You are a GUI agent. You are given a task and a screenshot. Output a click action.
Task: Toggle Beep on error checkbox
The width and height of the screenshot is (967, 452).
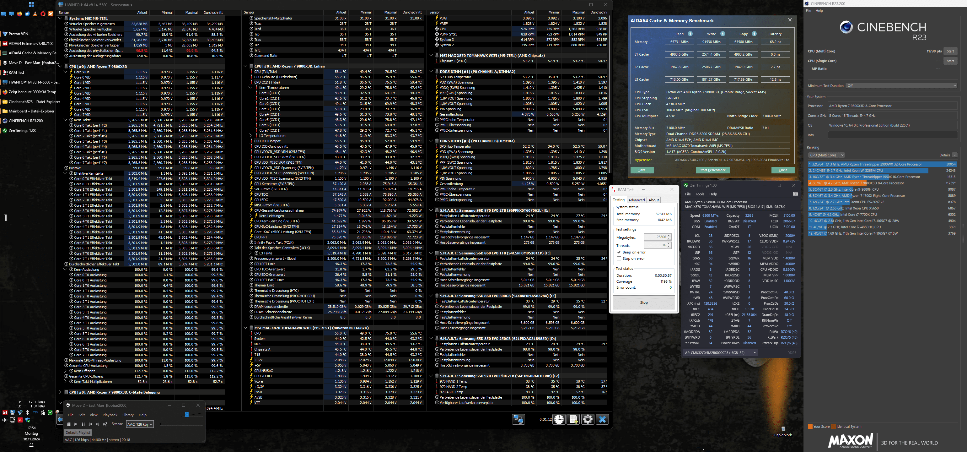click(x=619, y=252)
